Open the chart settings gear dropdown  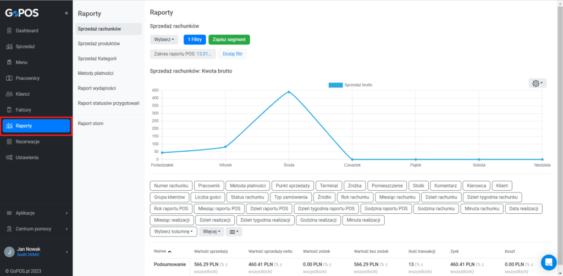point(537,83)
